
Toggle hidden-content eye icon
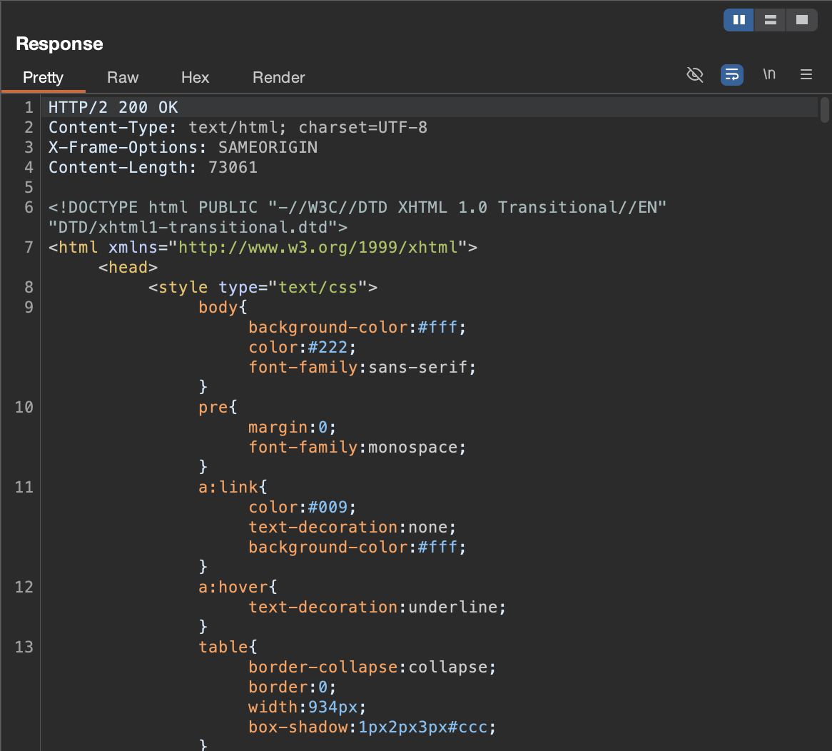click(694, 74)
